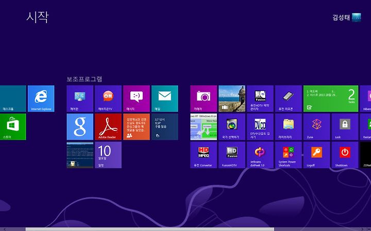Open the Mail envelope tile

coord(165,99)
